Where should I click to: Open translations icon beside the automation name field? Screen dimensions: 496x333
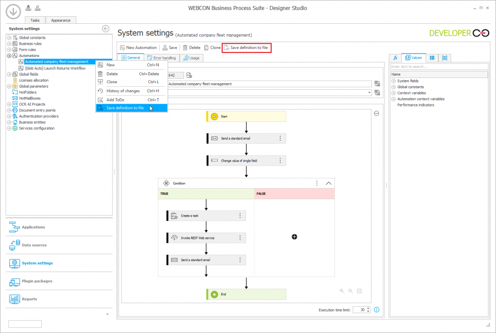pyautogui.click(x=377, y=84)
